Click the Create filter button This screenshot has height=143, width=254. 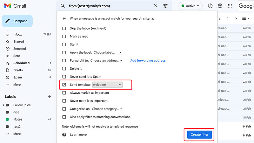199,134
